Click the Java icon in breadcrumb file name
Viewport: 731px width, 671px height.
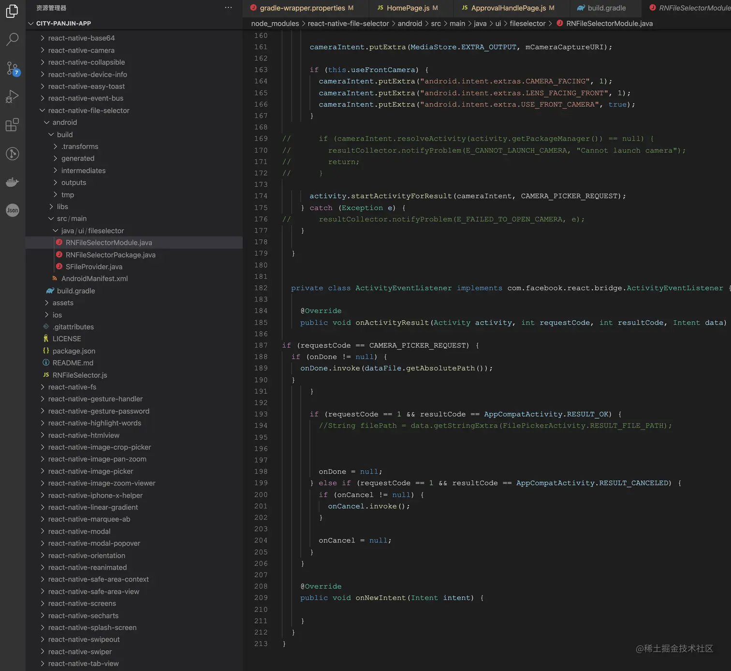[560, 23]
